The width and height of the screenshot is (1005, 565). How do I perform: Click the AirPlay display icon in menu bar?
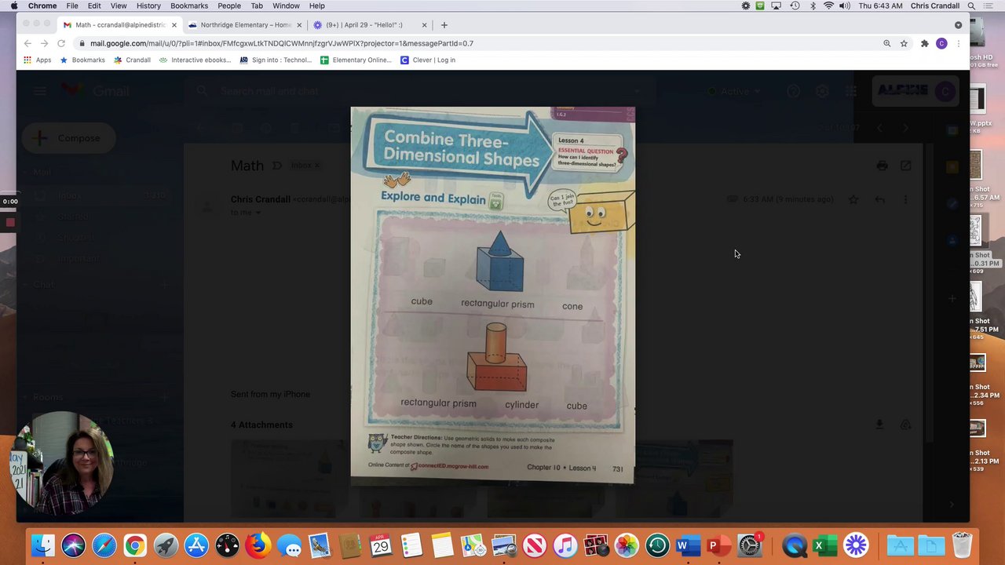click(777, 5)
